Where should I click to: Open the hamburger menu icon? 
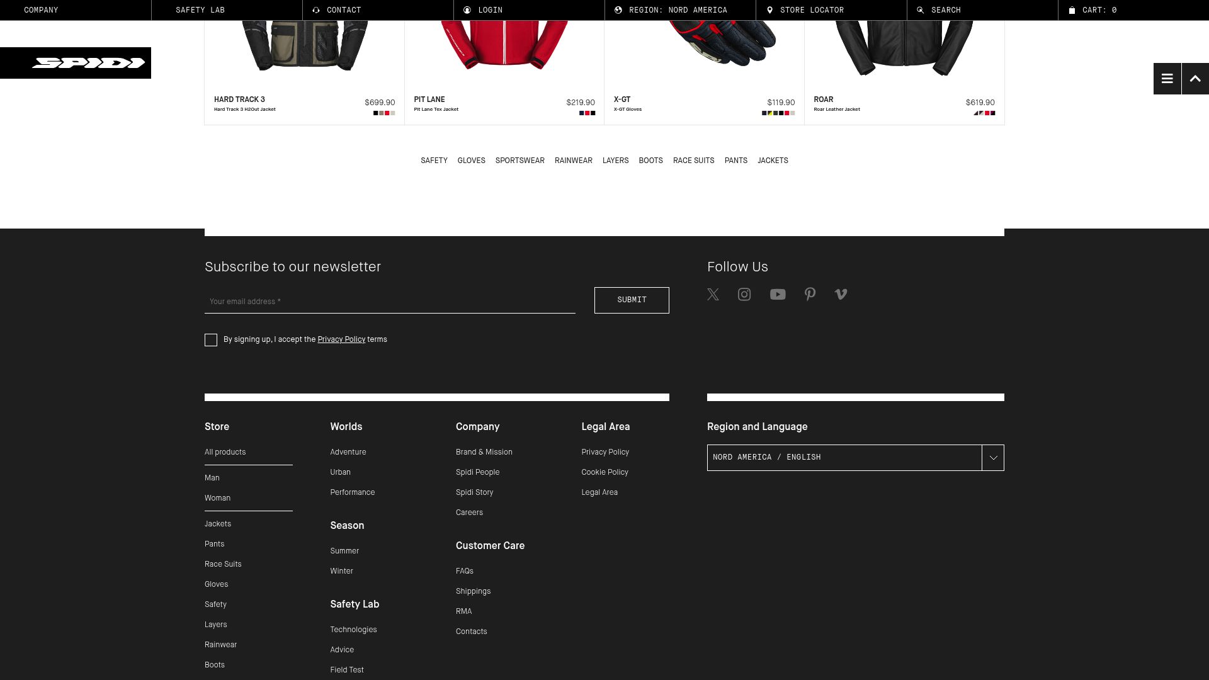pos(1167,79)
